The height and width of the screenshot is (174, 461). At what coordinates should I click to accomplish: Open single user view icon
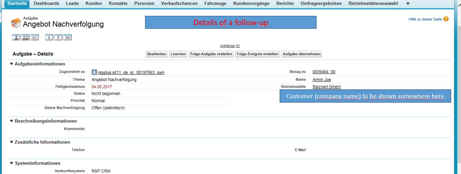pos(16,38)
